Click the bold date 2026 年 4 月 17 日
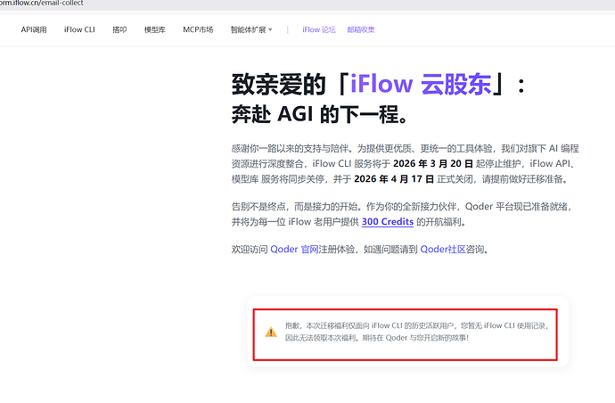This screenshot has width=615, height=403. (394, 179)
